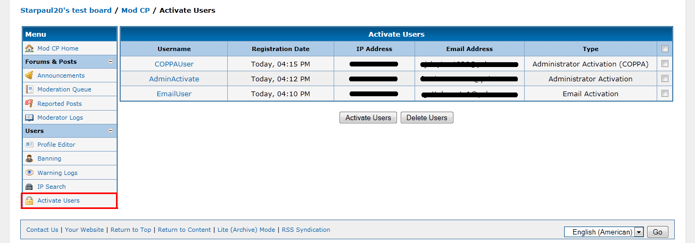Click the Email Address column header
This screenshot has height=243, width=695.
(469, 49)
